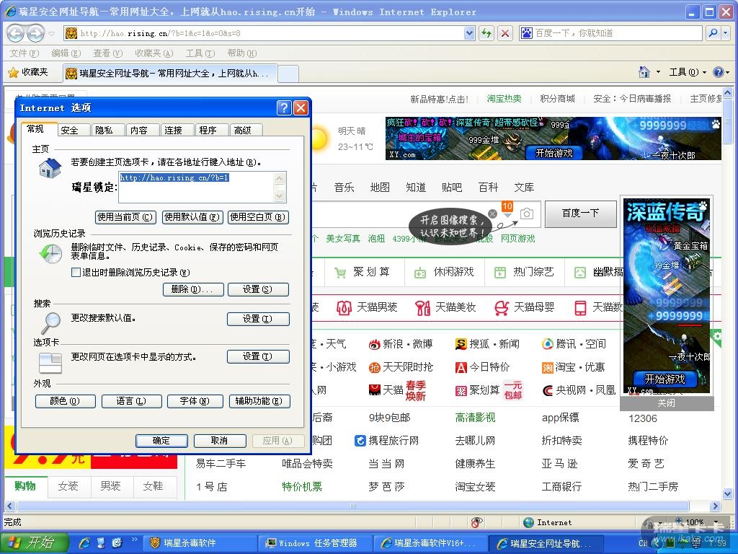Expand the quick launch overflow chevron
The image size is (738, 554).
(135, 540)
